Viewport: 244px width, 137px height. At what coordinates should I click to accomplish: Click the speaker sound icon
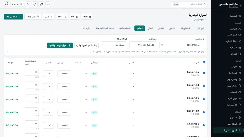(48, 4)
